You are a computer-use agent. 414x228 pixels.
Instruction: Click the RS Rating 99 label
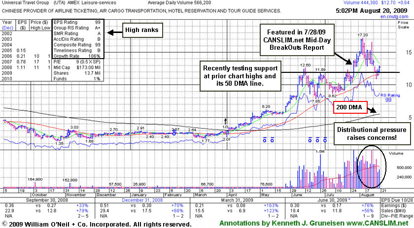390,98
